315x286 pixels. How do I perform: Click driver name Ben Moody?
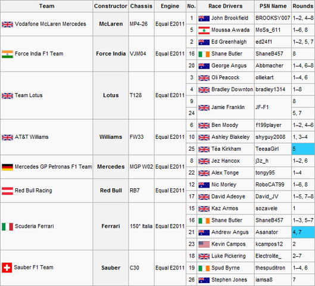[225, 125]
